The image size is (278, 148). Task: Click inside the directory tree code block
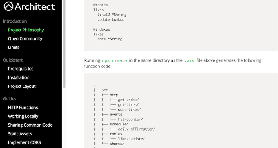181,111
